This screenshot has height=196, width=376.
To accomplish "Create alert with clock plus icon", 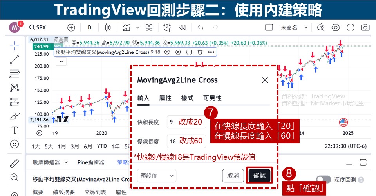I will coord(167,27).
